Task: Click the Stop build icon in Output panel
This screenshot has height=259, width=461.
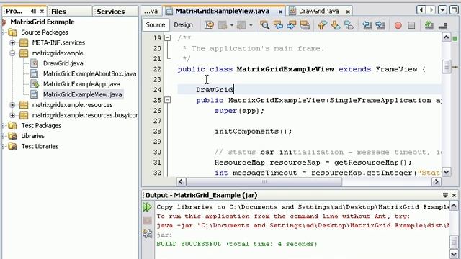Action: (147, 220)
